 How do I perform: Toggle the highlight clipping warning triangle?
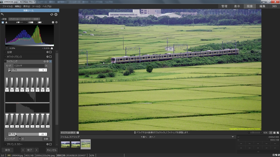click(52, 48)
